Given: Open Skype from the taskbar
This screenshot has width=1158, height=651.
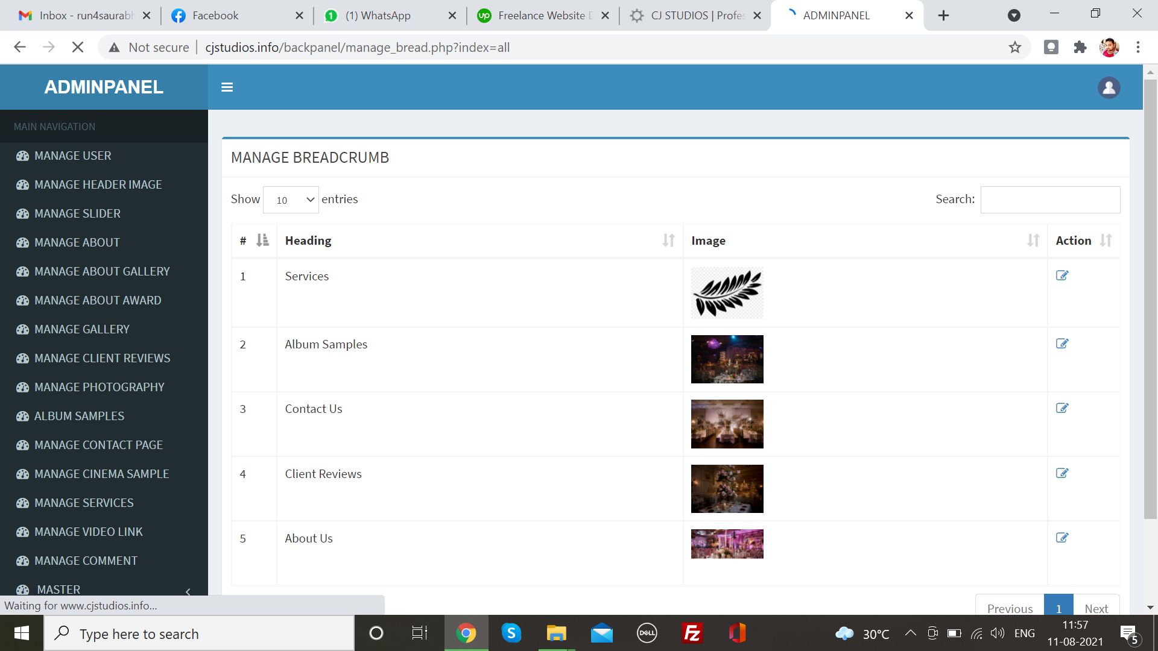Looking at the screenshot, I should 511,633.
